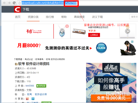The width and height of the screenshot is (138, 103).
Task: Open the 高级搜索 tab
Action: coord(79,17)
